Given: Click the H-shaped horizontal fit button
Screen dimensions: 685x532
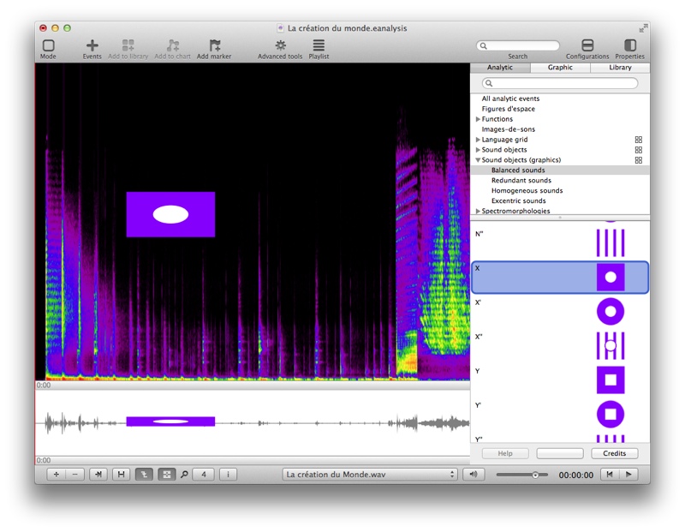Looking at the screenshot, I should coord(121,475).
